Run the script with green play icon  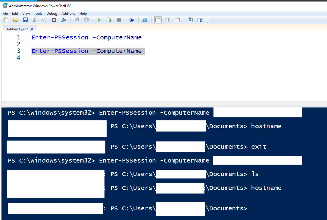(99, 20)
